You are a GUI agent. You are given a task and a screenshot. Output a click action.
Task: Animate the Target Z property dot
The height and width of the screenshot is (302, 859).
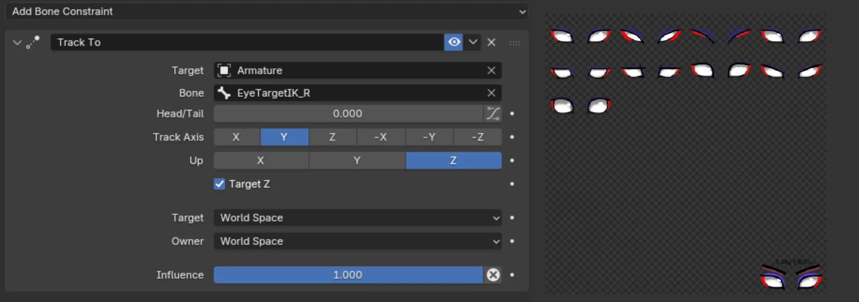click(512, 184)
